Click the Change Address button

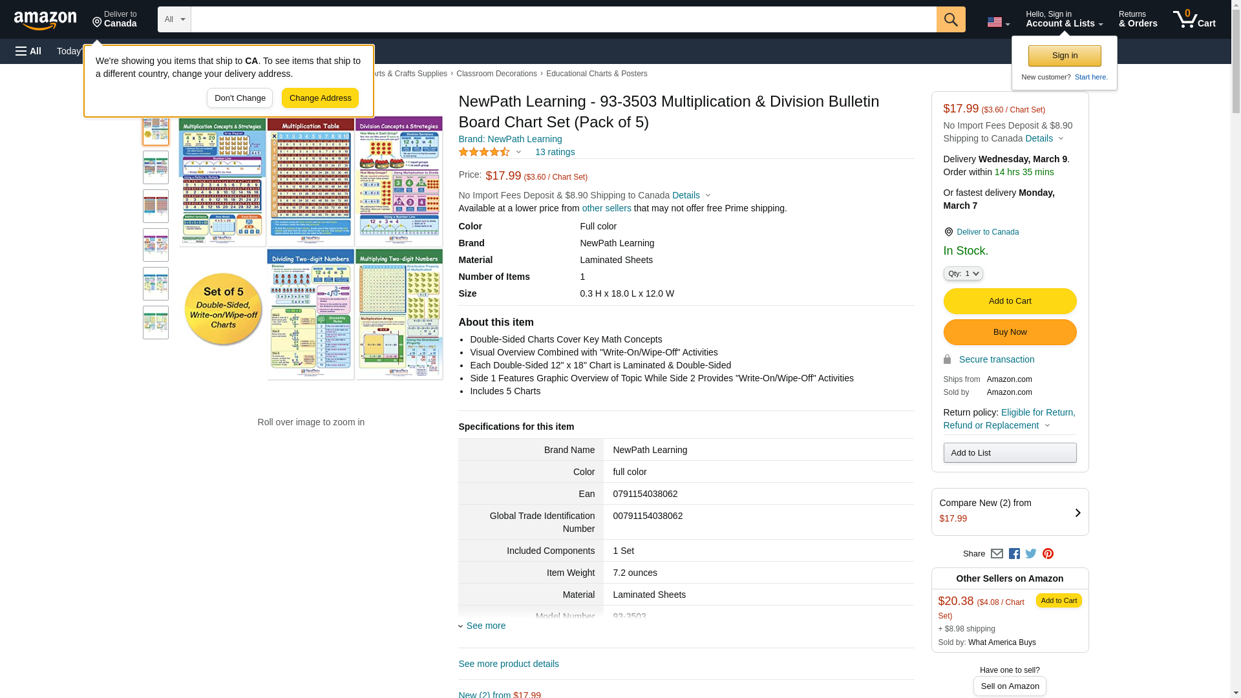click(320, 98)
